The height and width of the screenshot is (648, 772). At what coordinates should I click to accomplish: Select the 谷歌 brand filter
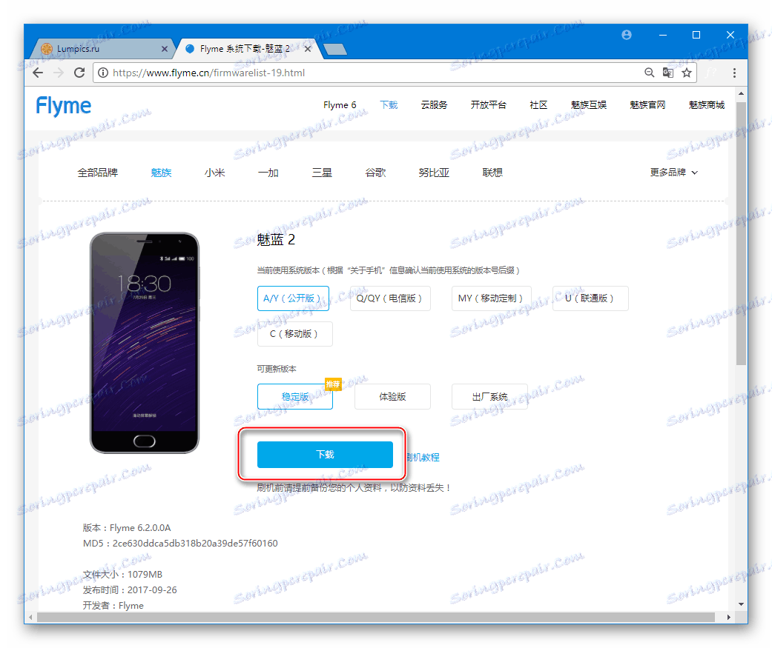coord(376,173)
